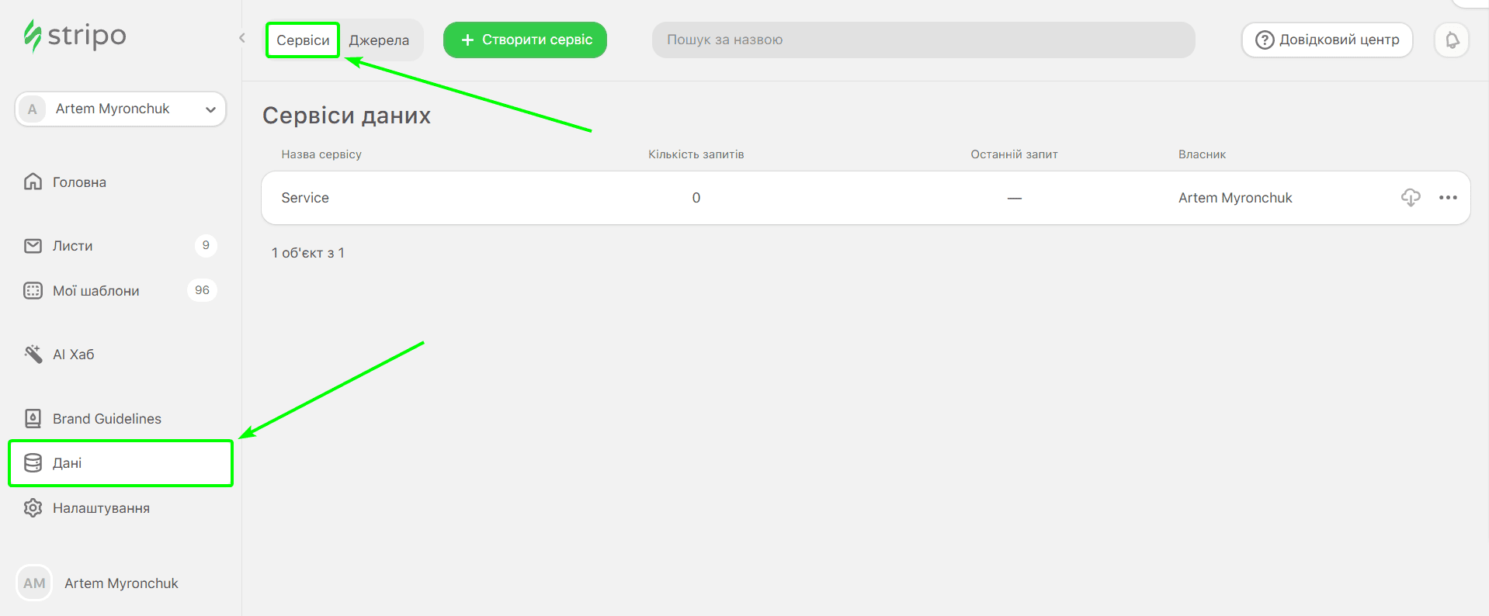1489x616 pixels.
Task: Open the Листи emails section
Action: tap(72, 246)
